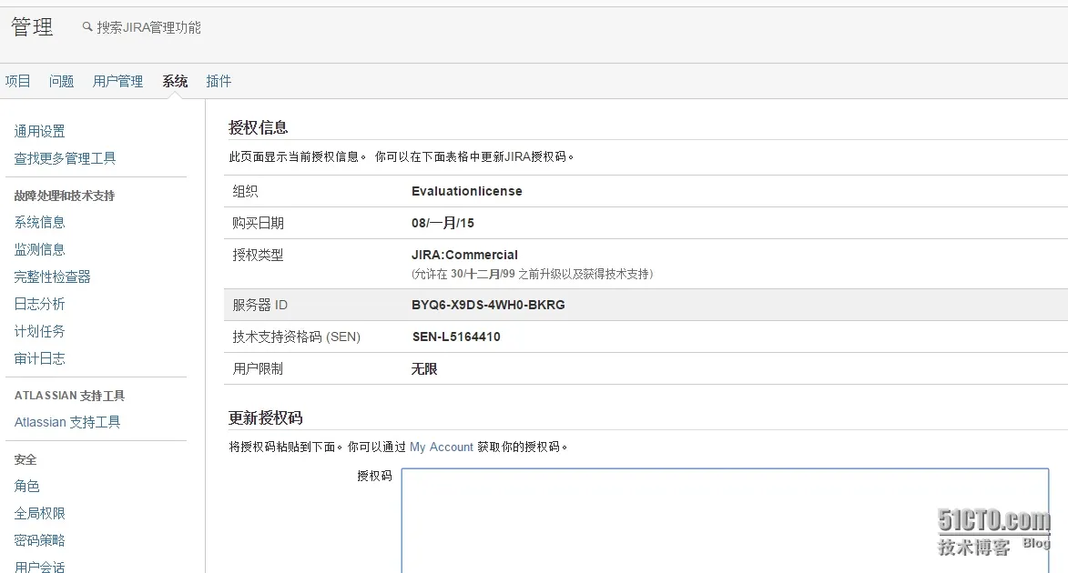Image resolution: width=1068 pixels, height=573 pixels.
Task: Open 角色 under 安全
Action: pos(26,486)
